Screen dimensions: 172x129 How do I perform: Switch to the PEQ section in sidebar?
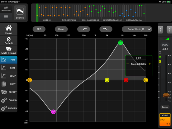[x=9, y=60]
